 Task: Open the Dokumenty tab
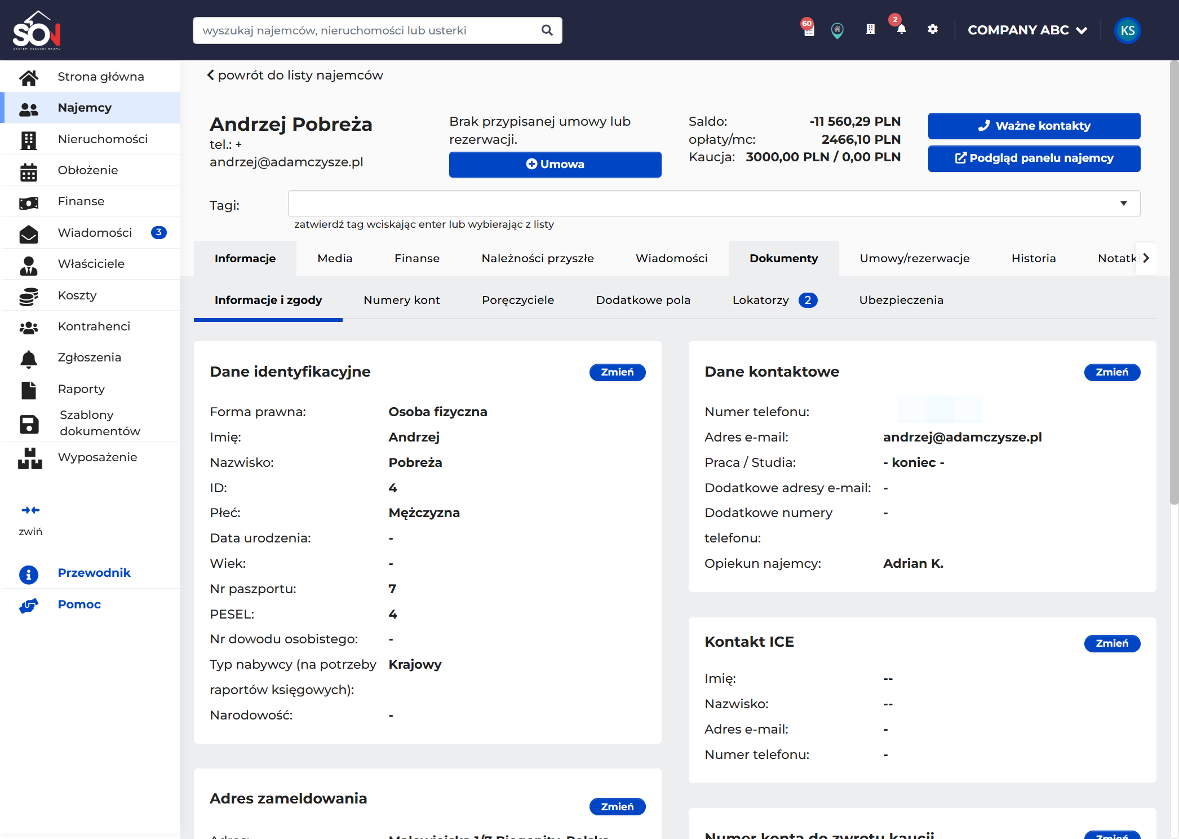[783, 258]
